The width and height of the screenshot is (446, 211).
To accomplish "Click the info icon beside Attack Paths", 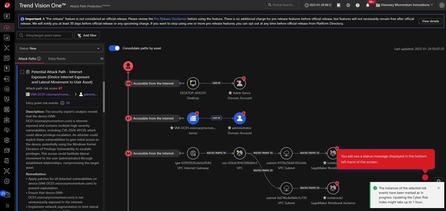I will 39,59.
